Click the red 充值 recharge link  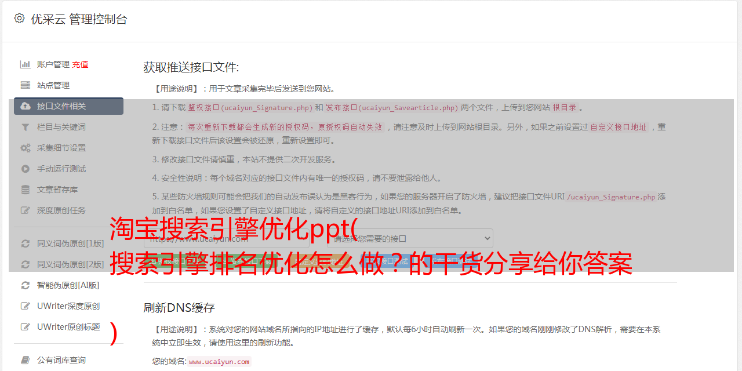click(x=80, y=64)
